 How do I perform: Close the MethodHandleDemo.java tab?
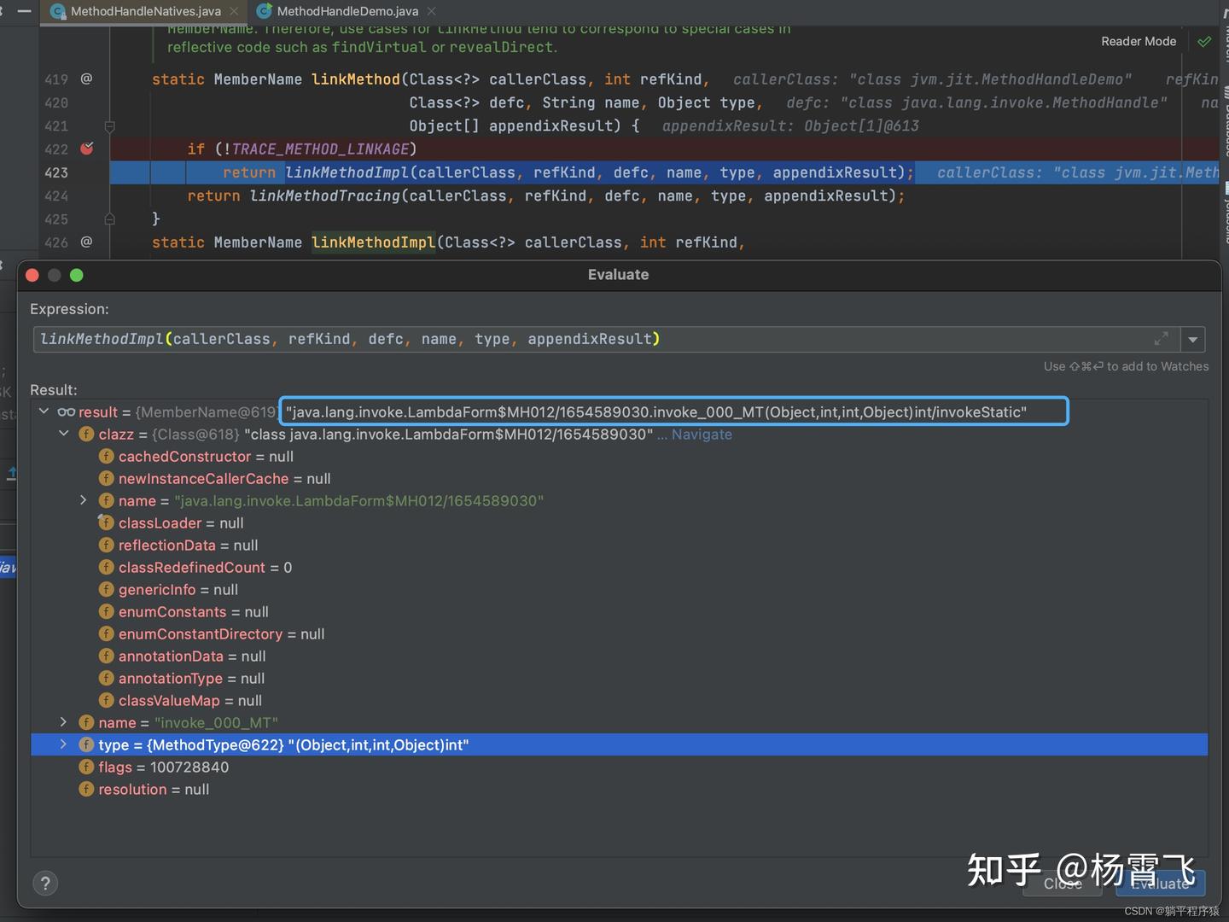click(431, 11)
